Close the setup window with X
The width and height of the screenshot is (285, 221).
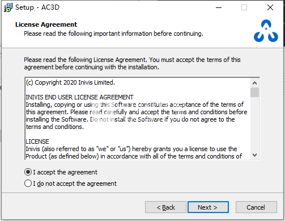point(270,7)
